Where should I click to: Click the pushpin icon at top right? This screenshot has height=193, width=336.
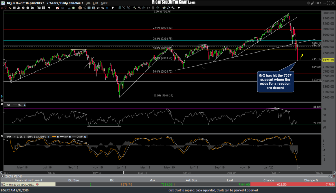pyautogui.click(x=317, y=3)
